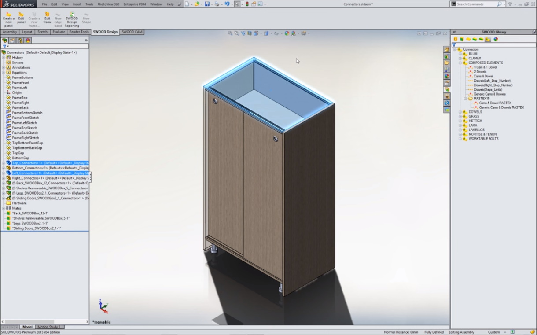
Task: Click the Zoom to Fit icon
Action: point(230,33)
